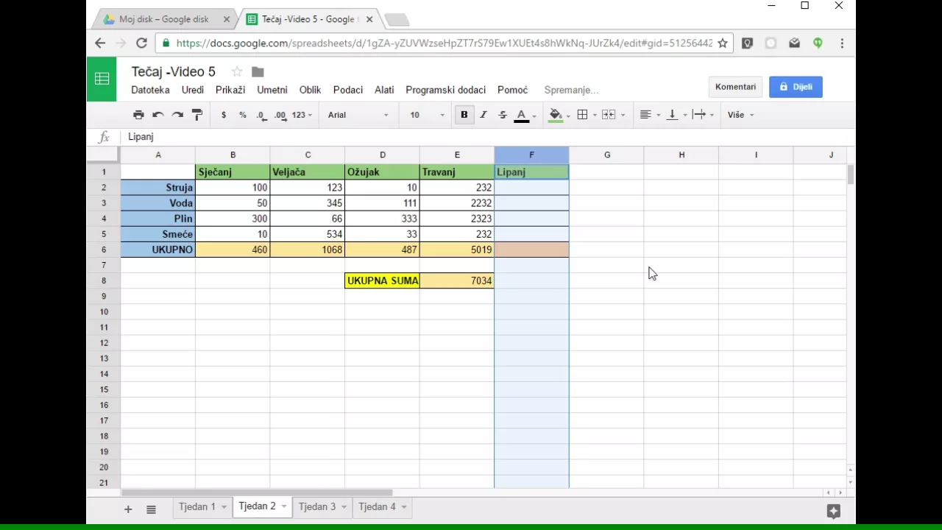Viewport: 942px width, 530px height.
Task: Format the cell as percent with the % icon
Action: (x=243, y=115)
